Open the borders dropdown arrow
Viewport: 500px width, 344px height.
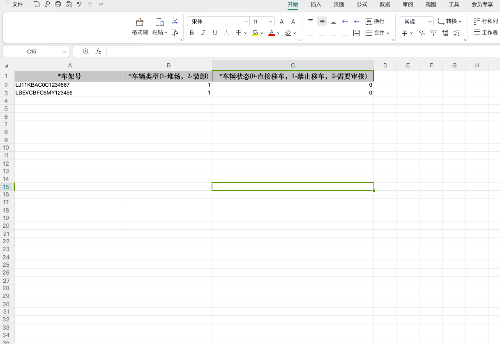coord(245,33)
